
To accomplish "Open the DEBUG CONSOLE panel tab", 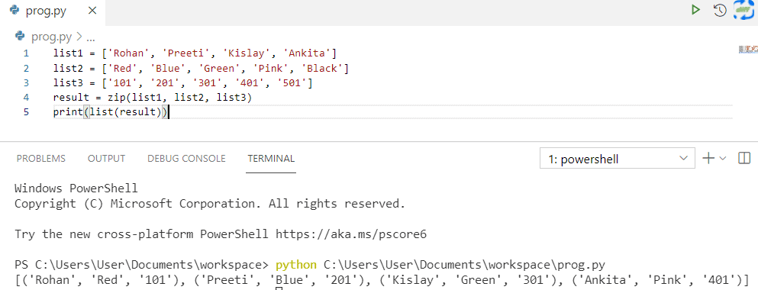I will [x=186, y=159].
